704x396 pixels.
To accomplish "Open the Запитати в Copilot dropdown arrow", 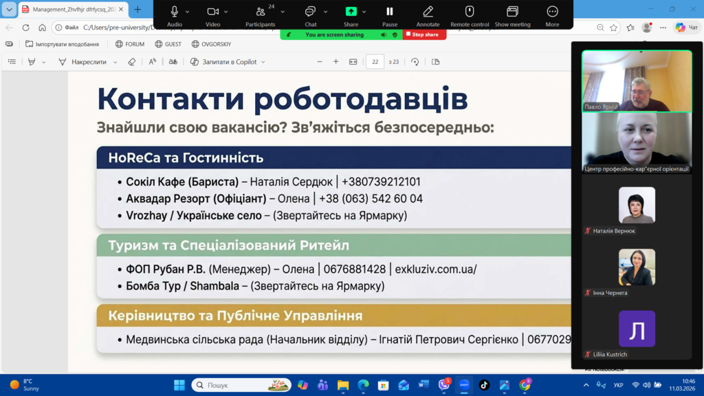I will click(x=263, y=62).
